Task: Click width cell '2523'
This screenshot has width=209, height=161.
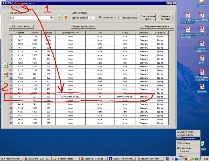Action: pos(35,44)
